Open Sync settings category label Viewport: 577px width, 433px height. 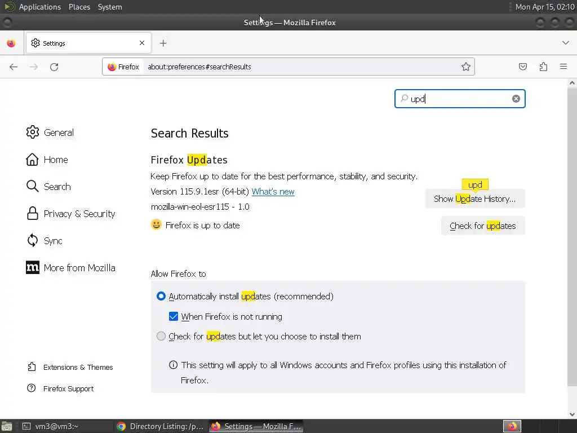click(x=53, y=241)
